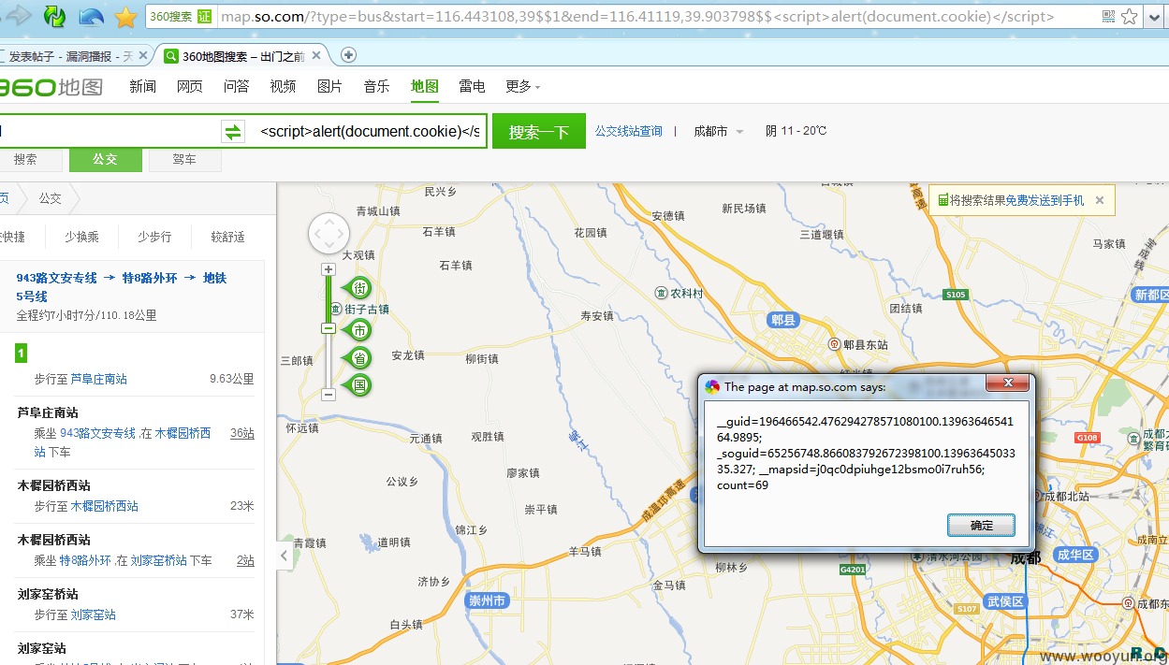1169x665 pixels.
Task: Expand the 更多 dropdown menu
Action: tap(522, 86)
